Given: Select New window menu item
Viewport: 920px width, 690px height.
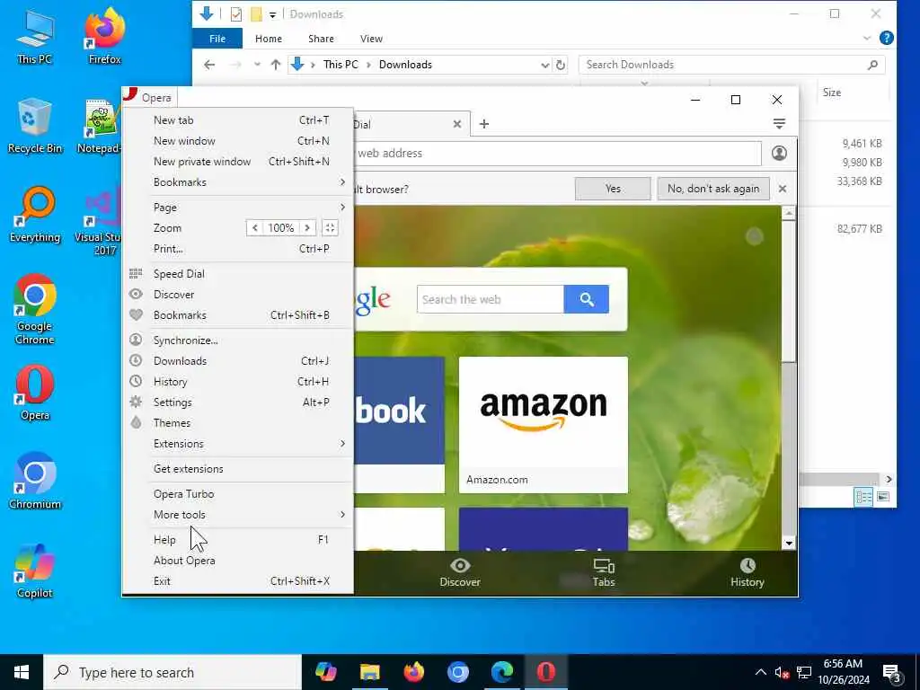Looking at the screenshot, I should (x=238, y=141).
